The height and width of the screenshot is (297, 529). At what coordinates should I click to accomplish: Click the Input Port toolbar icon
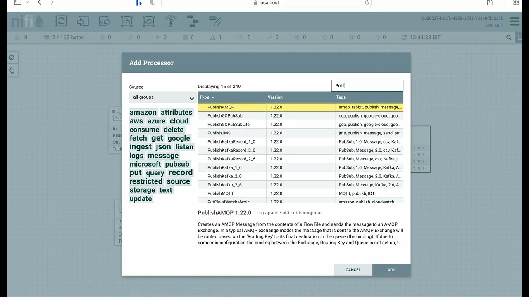tap(83, 21)
